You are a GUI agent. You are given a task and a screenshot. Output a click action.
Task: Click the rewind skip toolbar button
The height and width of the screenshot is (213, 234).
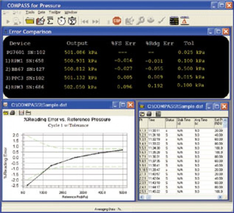(x=85, y=21)
